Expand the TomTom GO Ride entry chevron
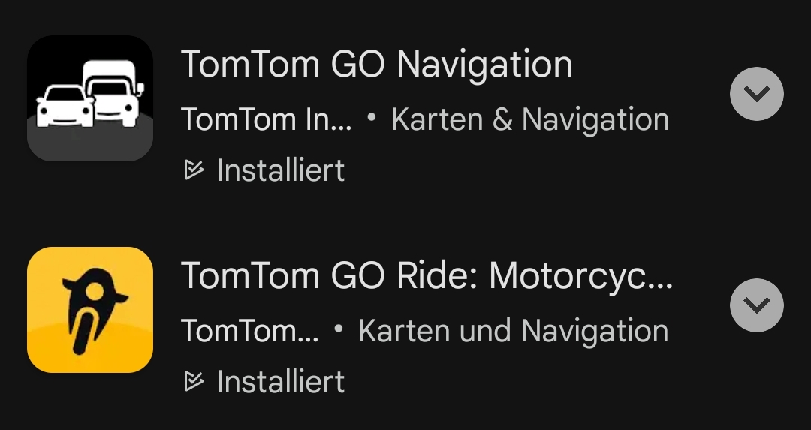Screen dimensions: 811x430 [x=756, y=305]
